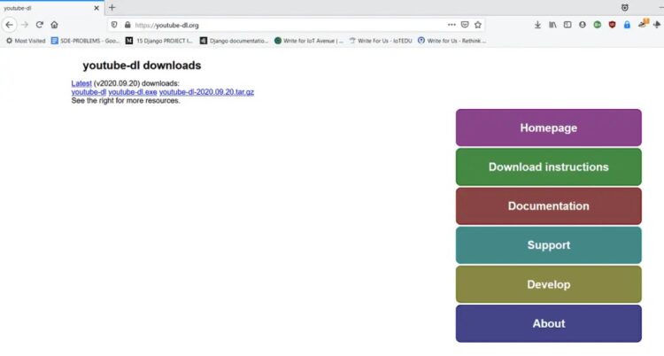Open the green circular extension icon
Image resolution: width=664 pixels, height=356 pixels.
point(597,25)
